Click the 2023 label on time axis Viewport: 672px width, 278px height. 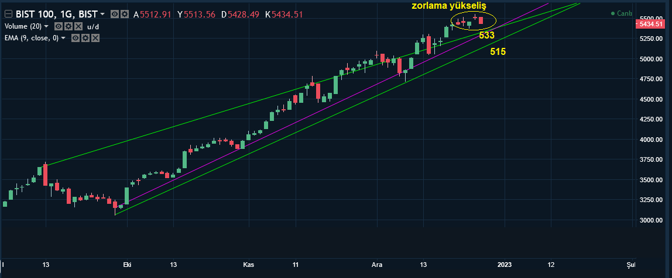[504, 265]
